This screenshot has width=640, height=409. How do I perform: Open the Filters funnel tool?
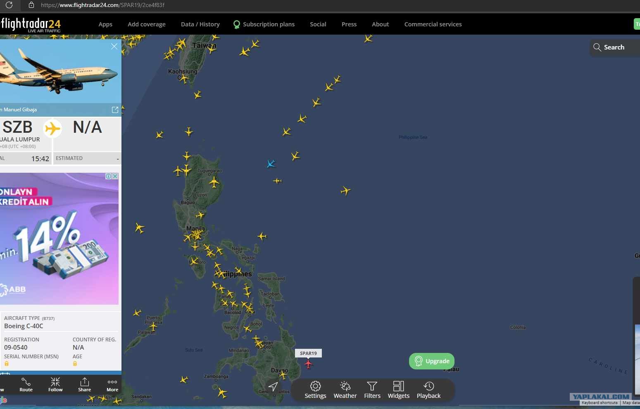372,390
